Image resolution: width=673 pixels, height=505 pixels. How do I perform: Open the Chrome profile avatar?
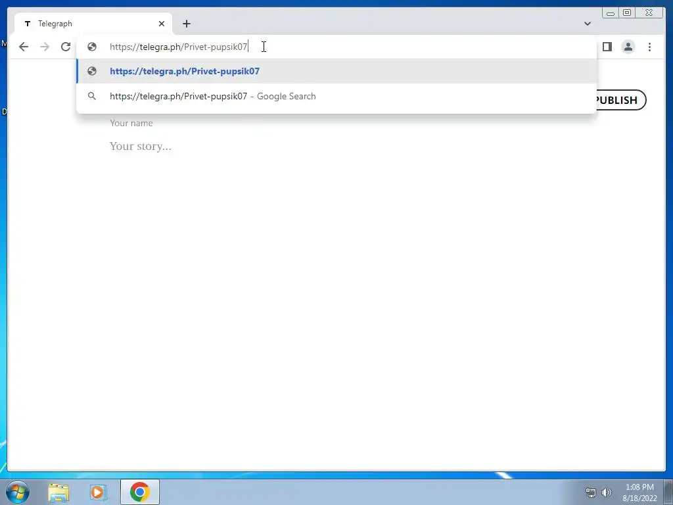point(628,47)
